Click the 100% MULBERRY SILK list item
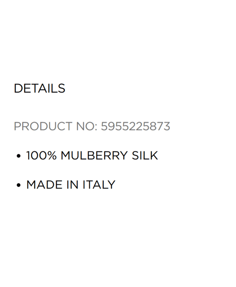The height and width of the screenshot is (287, 236). [92, 156]
